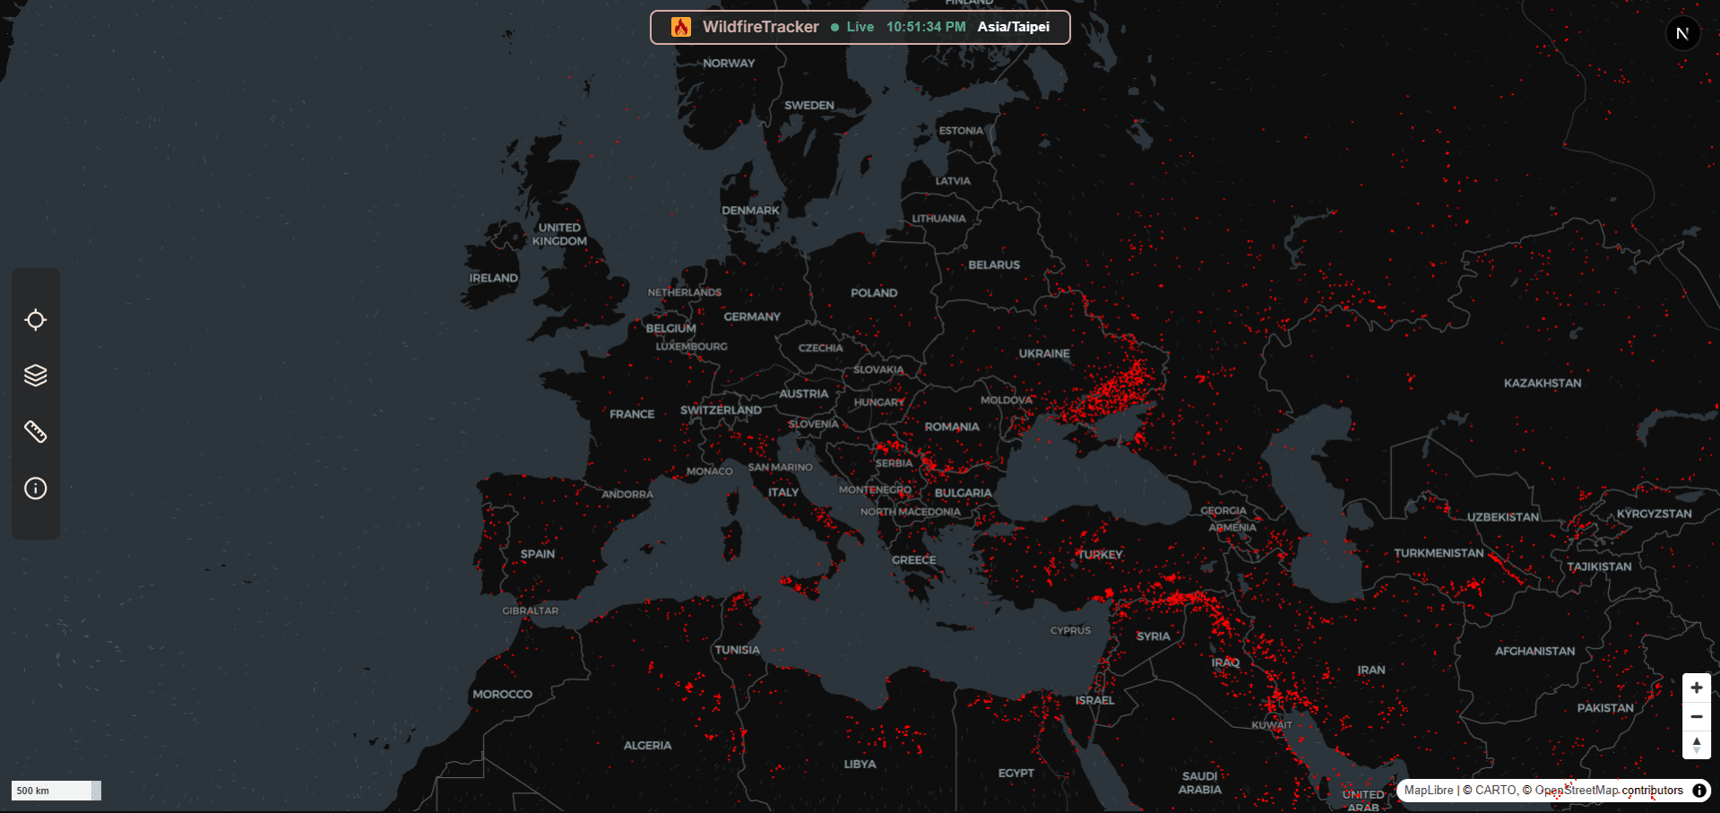The width and height of the screenshot is (1720, 813).
Task: Click the 500 km scale bar
Action: pos(56,791)
